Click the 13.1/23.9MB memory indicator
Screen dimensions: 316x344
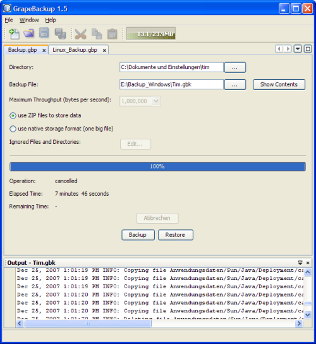coord(151,34)
